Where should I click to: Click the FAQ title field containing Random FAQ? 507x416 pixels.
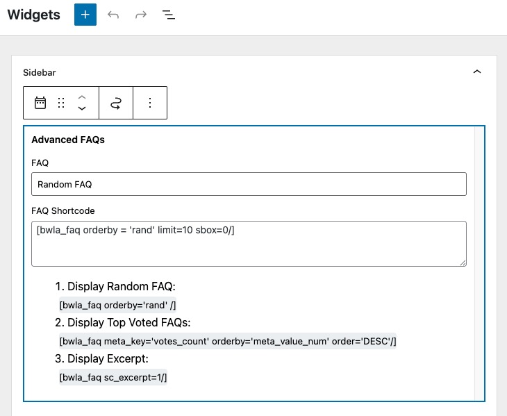pos(249,184)
